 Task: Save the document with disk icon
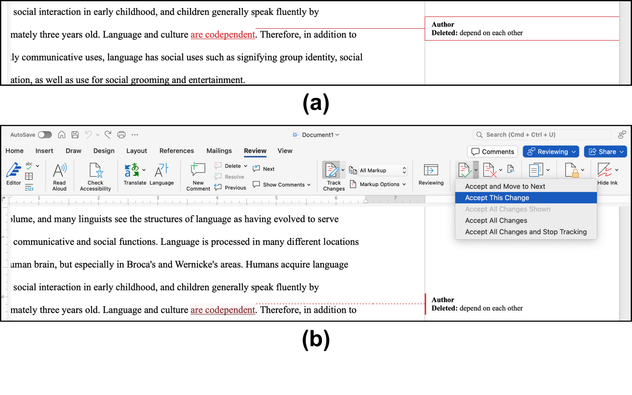coord(75,135)
